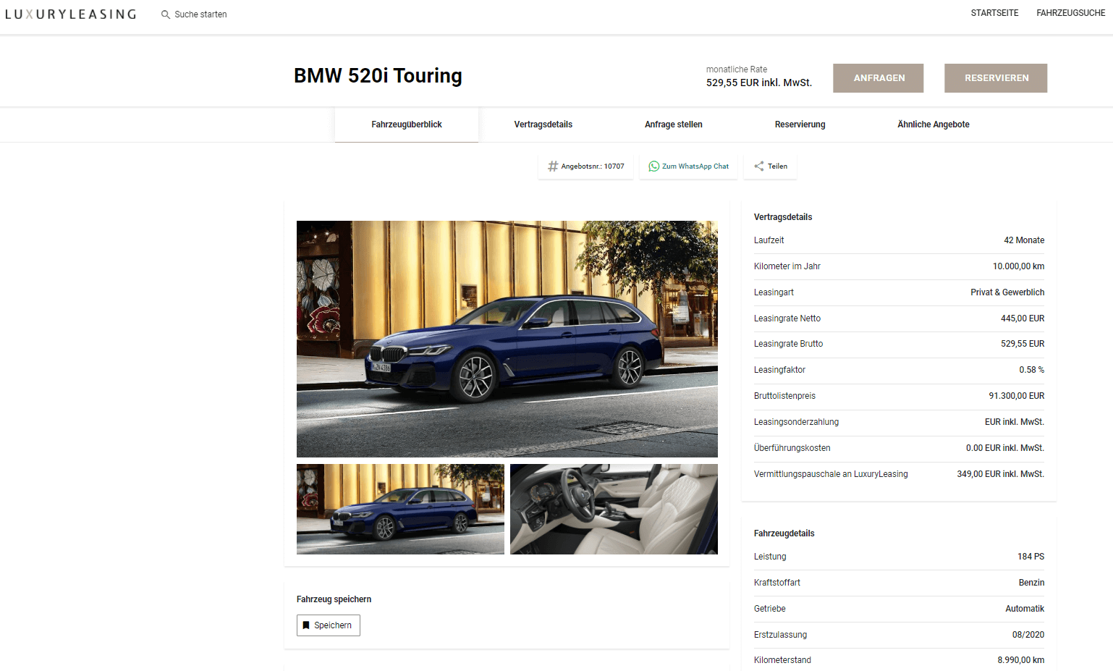The image size is (1113, 671).
Task: Click the 529,55 EUR inkl. MwSt. monthly rate
Action: coord(759,83)
